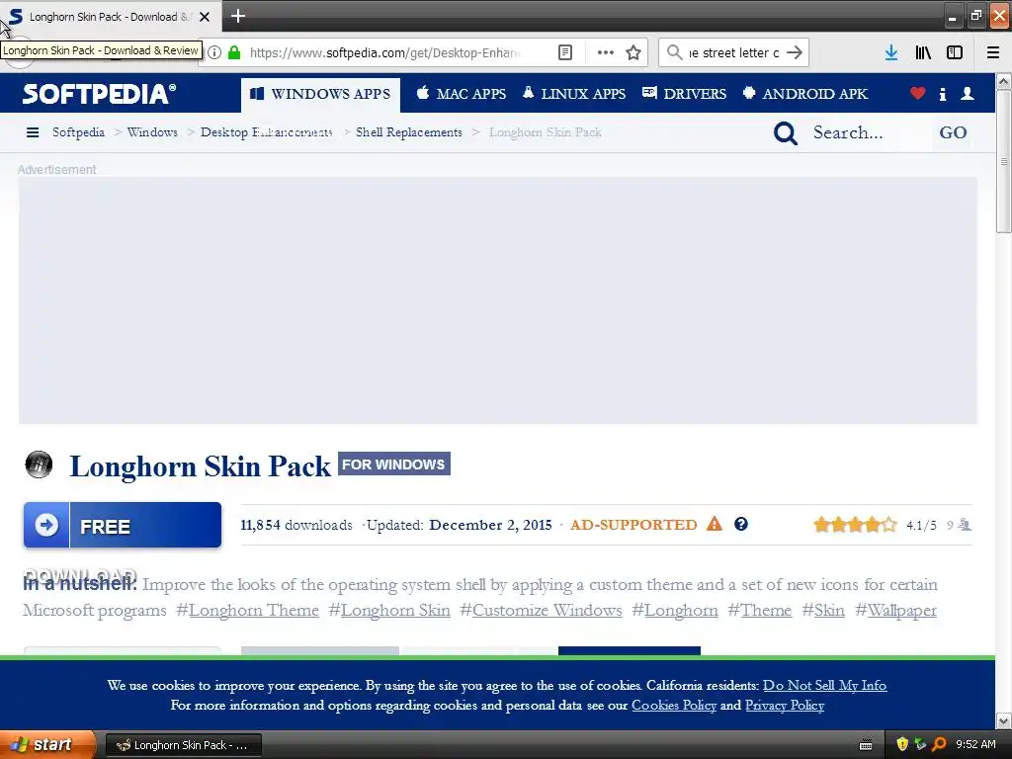Toggle the sidebar icon
Screen dimensions: 1012x759
(x=955, y=53)
